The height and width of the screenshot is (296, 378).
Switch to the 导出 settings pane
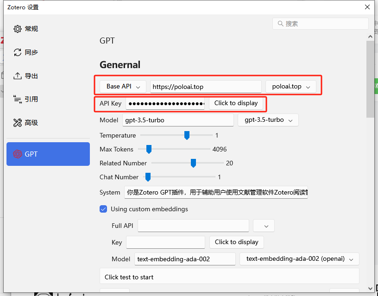pos(48,76)
